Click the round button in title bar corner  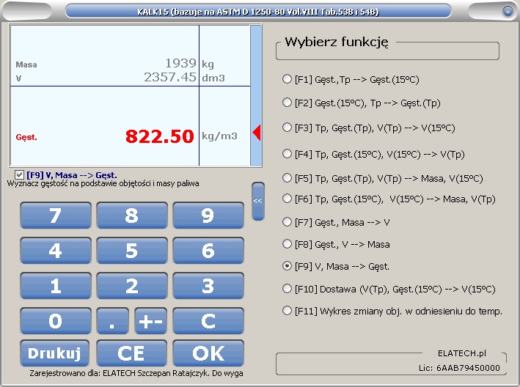click(x=508, y=11)
